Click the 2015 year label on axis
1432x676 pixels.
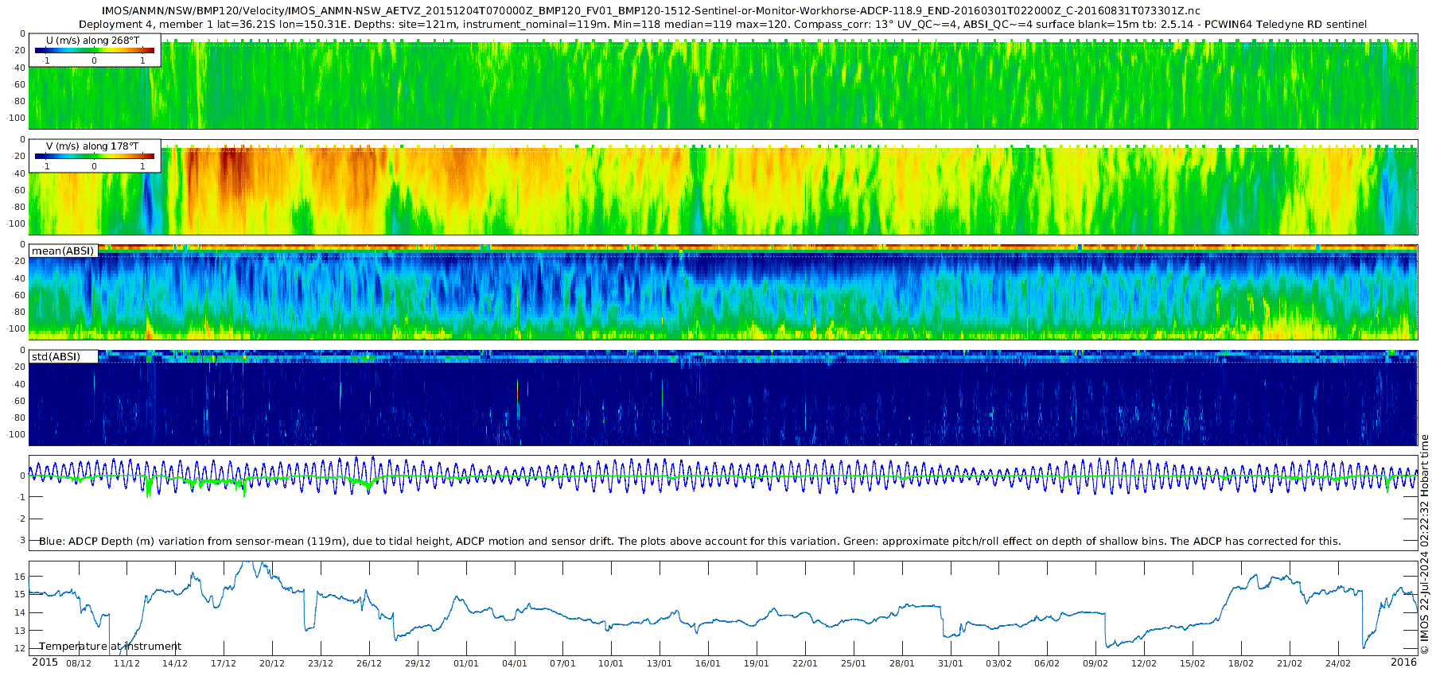(45, 662)
